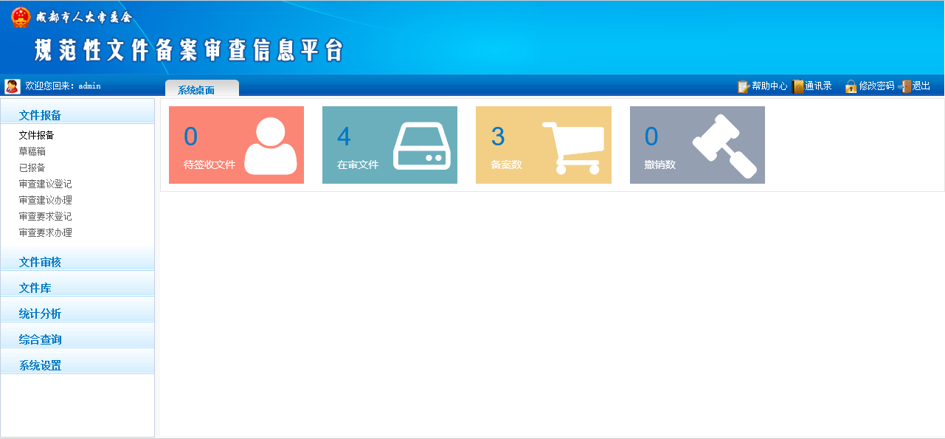The image size is (945, 439).
Task: Open 审查要求登记 menu item
Action: click(45, 217)
